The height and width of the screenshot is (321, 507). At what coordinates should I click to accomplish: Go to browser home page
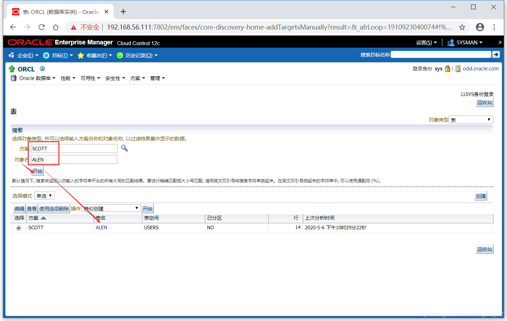coord(56,27)
